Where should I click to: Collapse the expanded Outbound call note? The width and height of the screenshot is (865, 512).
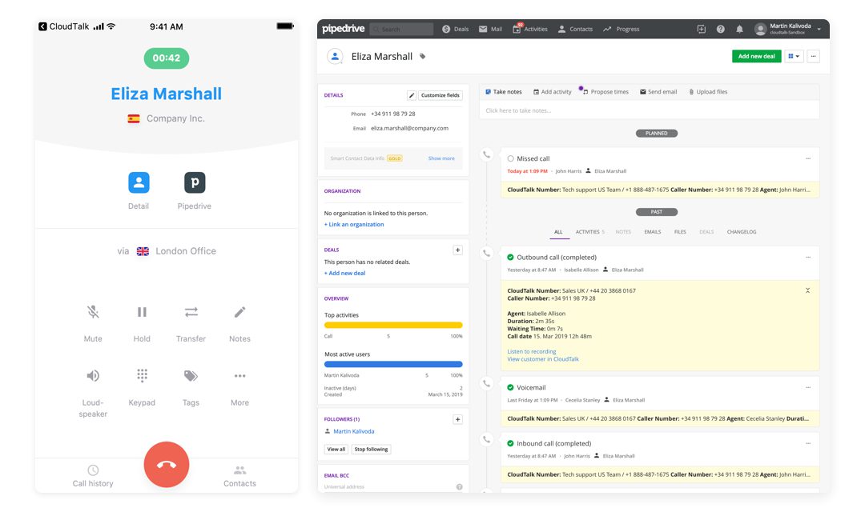click(807, 290)
